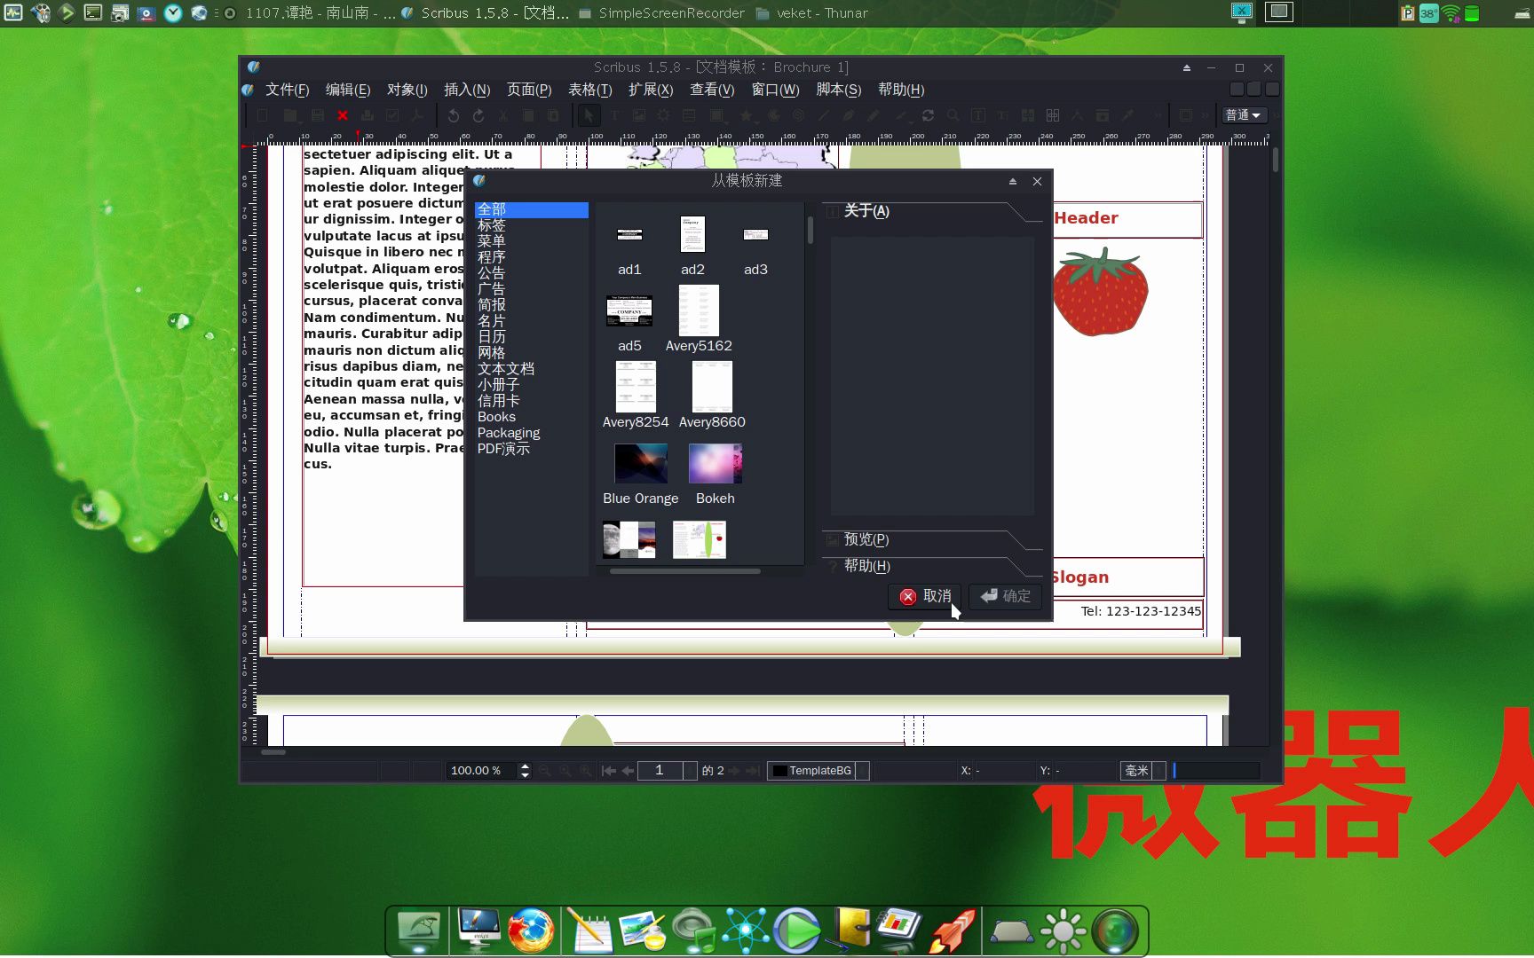Click the 取消 cancel button

tap(924, 596)
